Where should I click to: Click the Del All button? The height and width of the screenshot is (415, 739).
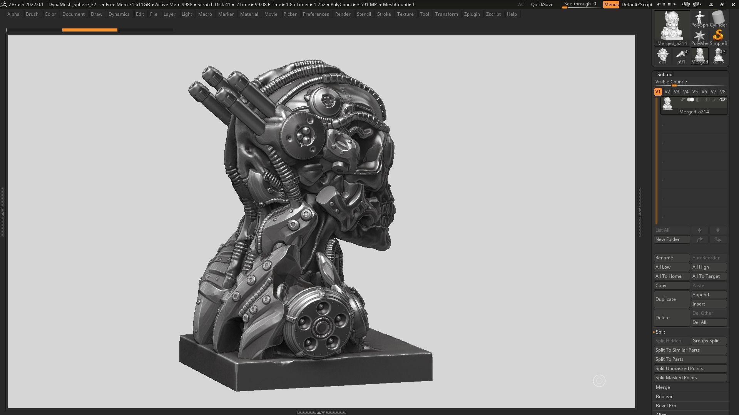click(709, 322)
